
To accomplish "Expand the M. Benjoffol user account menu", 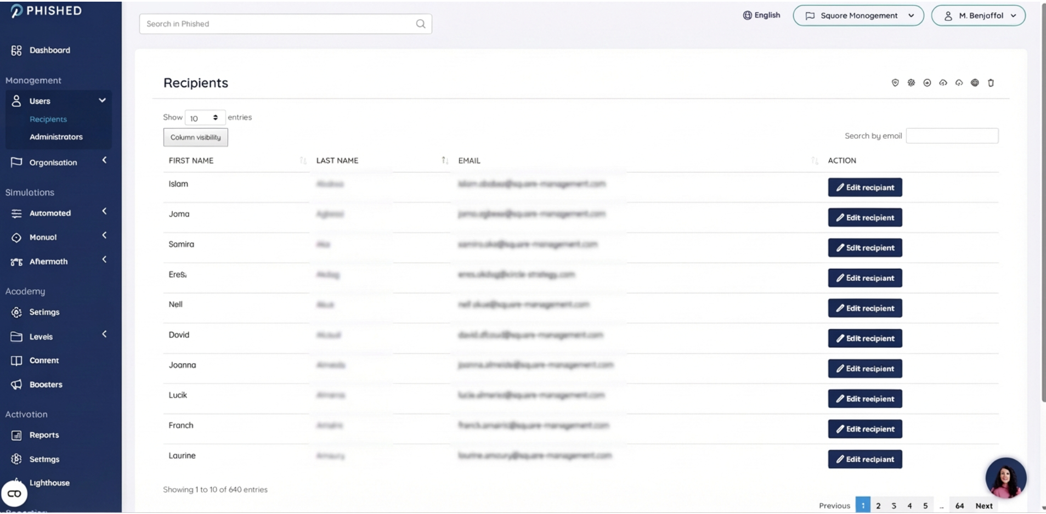I will [978, 16].
